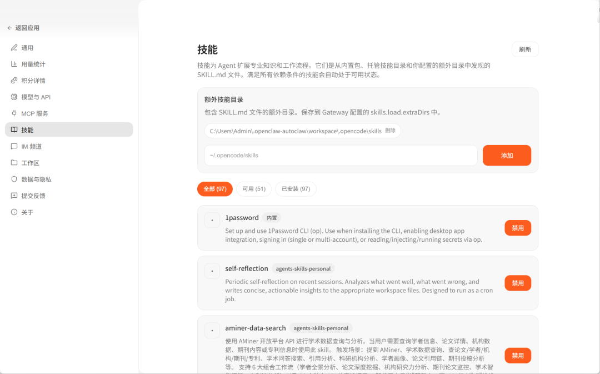Open the MCP 服务 plug icon
600x374 pixels.
[x=14, y=113]
